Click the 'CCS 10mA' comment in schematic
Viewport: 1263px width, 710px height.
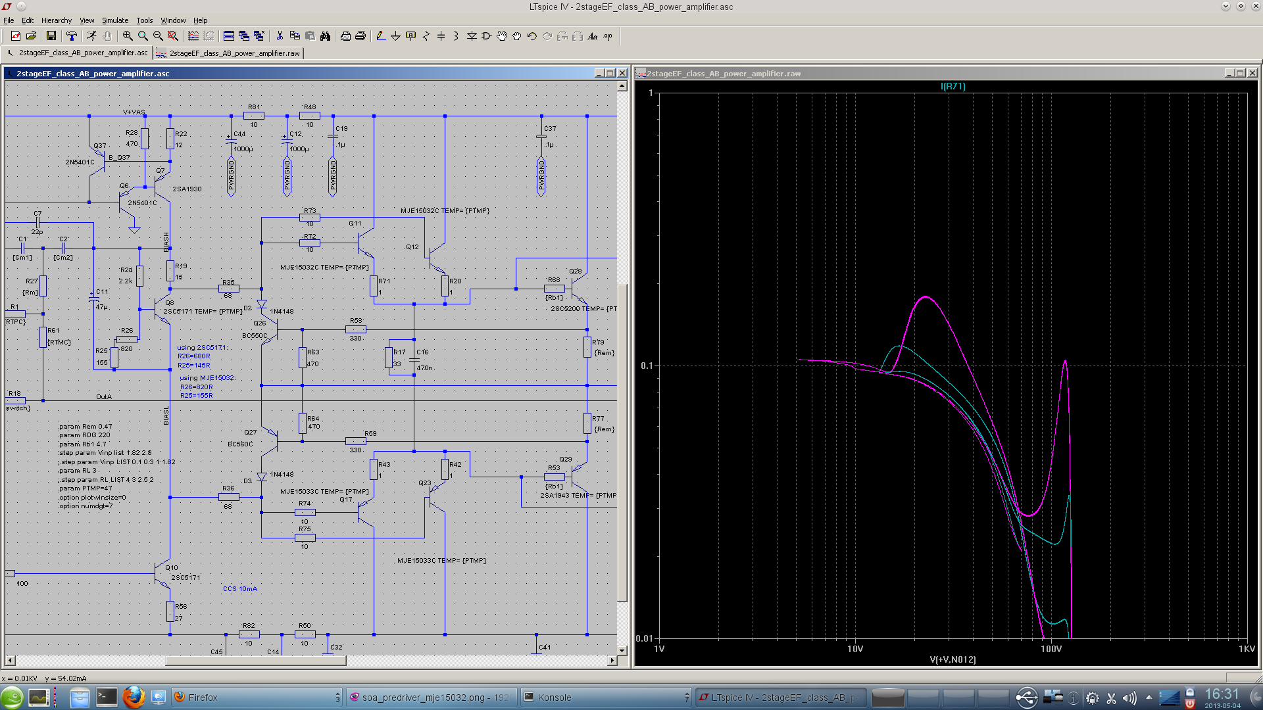point(240,588)
